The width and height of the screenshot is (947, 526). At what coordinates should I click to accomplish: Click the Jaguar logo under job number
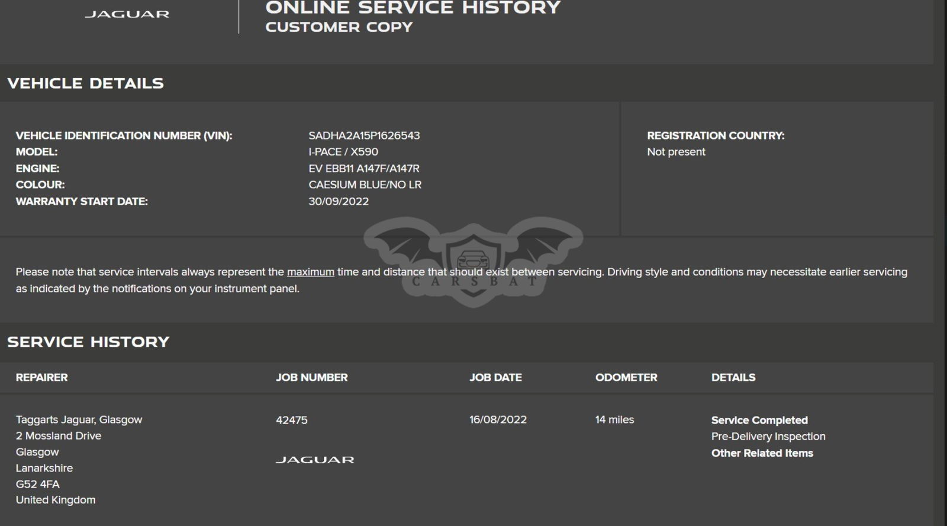[x=315, y=460]
